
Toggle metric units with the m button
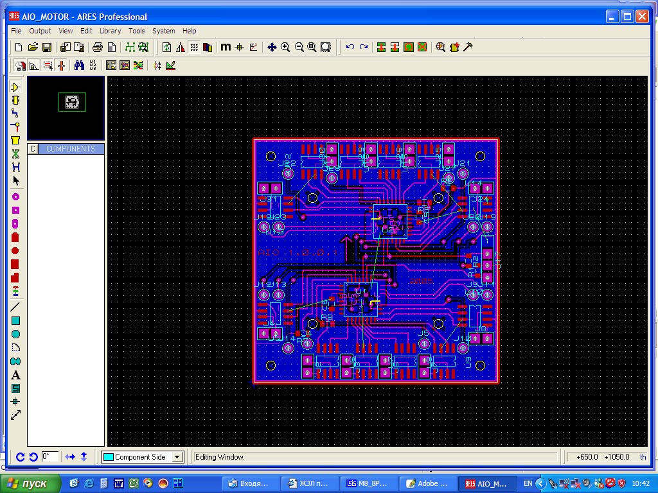(226, 47)
